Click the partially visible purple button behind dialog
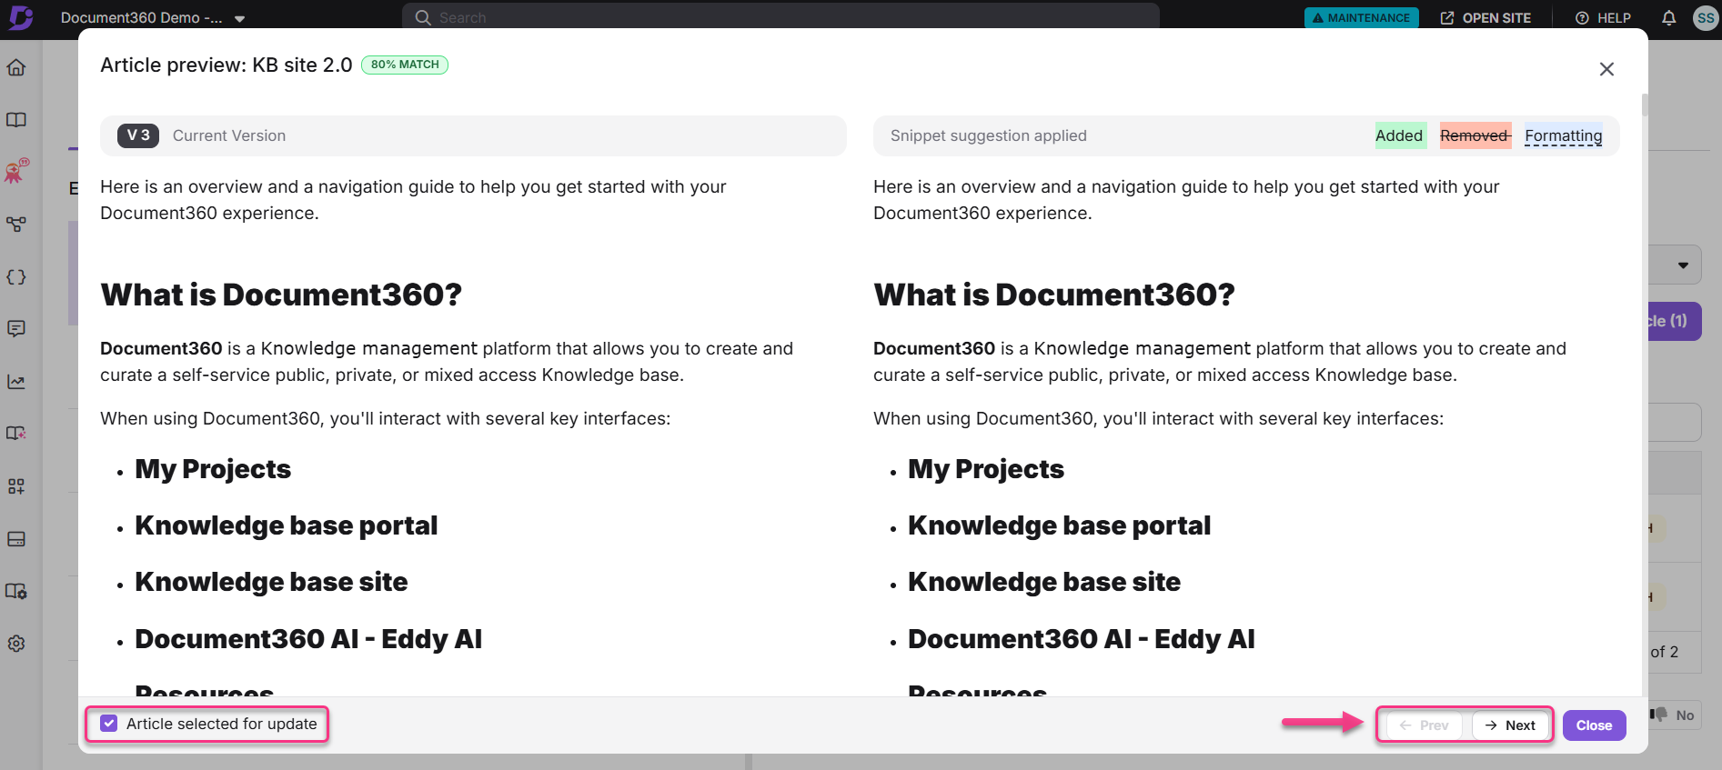Image resolution: width=1722 pixels, height=770 pixels. point(1676,321)
